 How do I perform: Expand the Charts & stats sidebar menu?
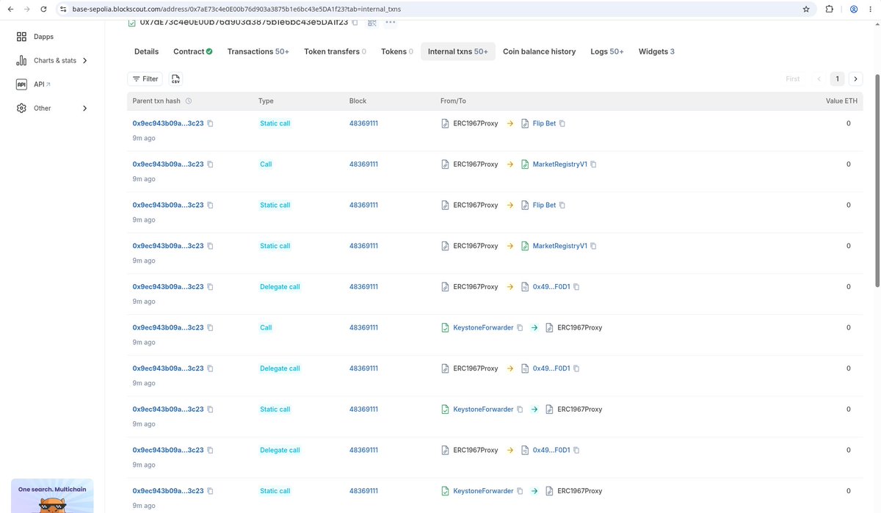51,61
